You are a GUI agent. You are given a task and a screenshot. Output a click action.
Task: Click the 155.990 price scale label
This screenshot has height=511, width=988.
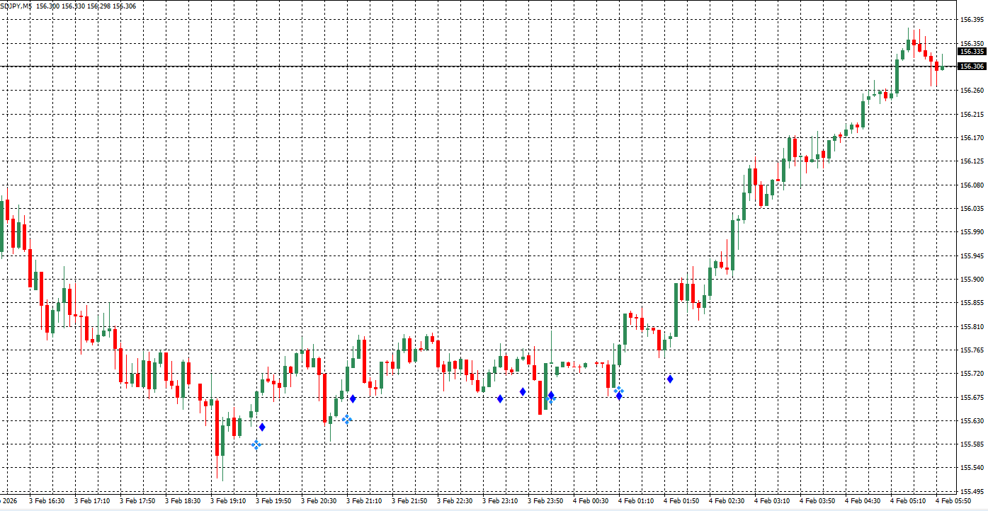point(972,232)
